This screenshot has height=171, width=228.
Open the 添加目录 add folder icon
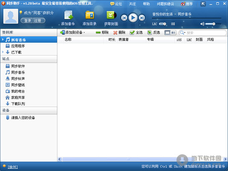(x=90, y=15)
